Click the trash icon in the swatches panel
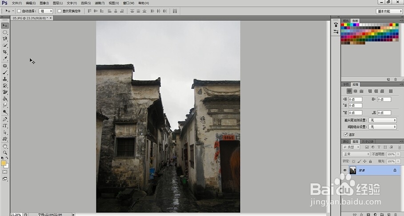Viewport: 404px width, 216px height. [396, 80]
